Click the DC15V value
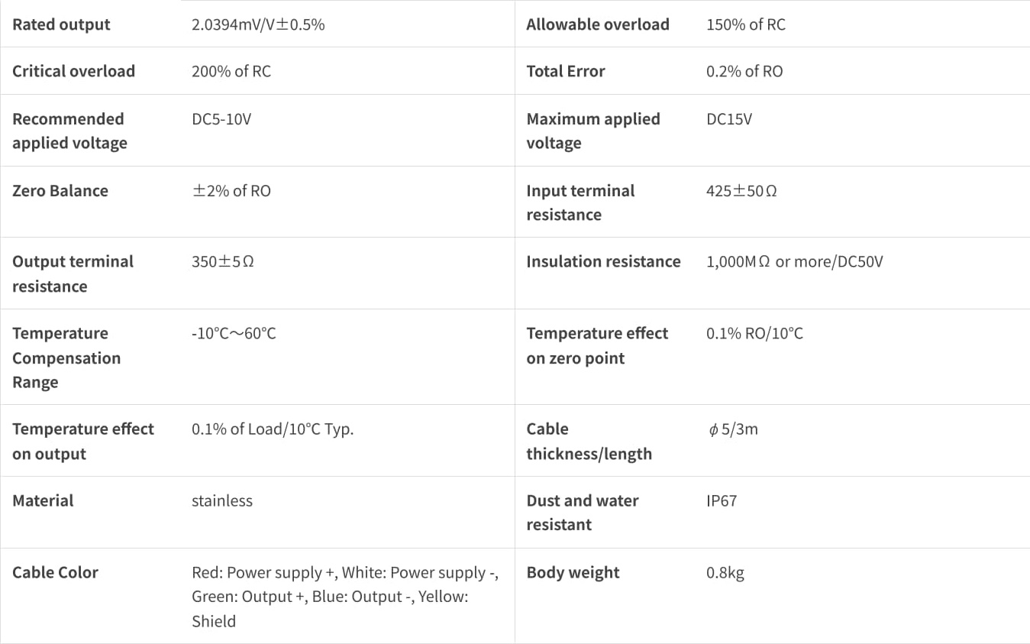The image size is (1030, 644). [x=729, y=119]
